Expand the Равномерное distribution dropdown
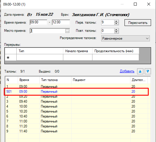156x142 pixels. [125, 38]
